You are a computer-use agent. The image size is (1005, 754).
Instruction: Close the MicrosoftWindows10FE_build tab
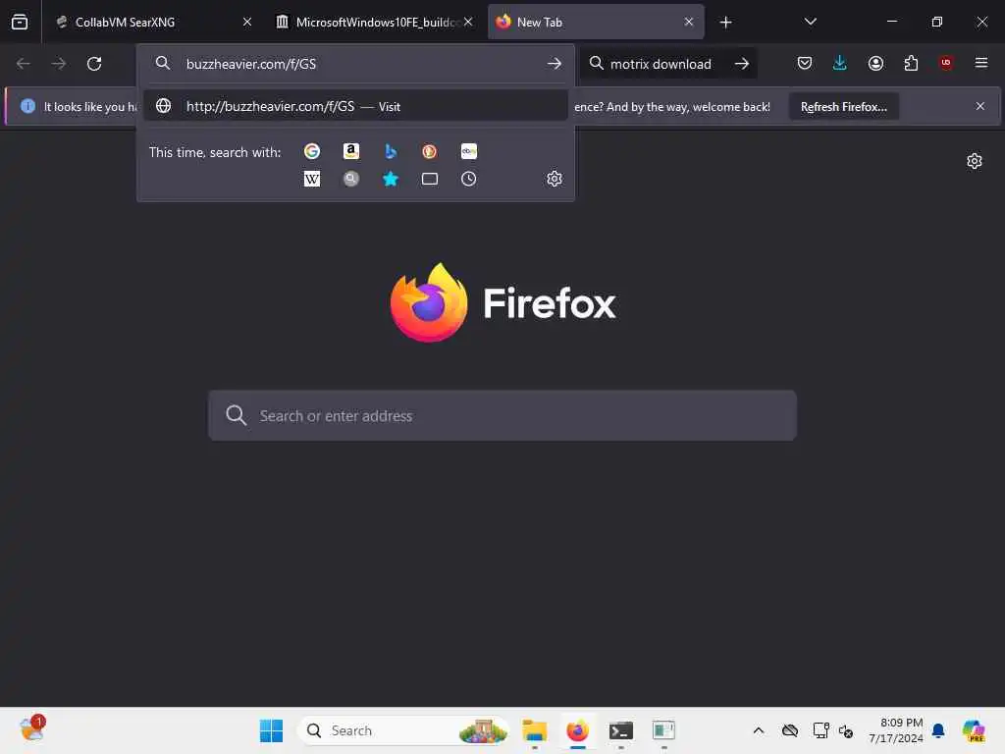[x=468, y=22]
